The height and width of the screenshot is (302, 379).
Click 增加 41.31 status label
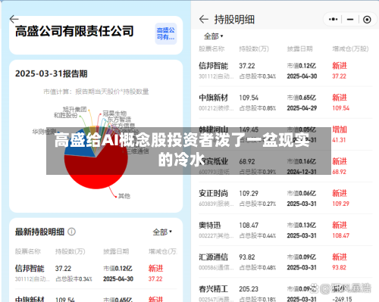click(340, 135)
